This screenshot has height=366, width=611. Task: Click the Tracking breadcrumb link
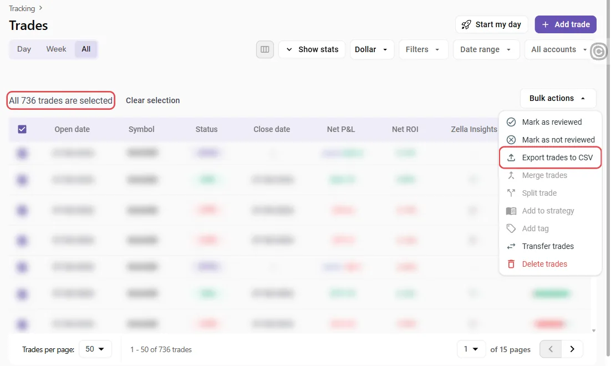point(22,8)
